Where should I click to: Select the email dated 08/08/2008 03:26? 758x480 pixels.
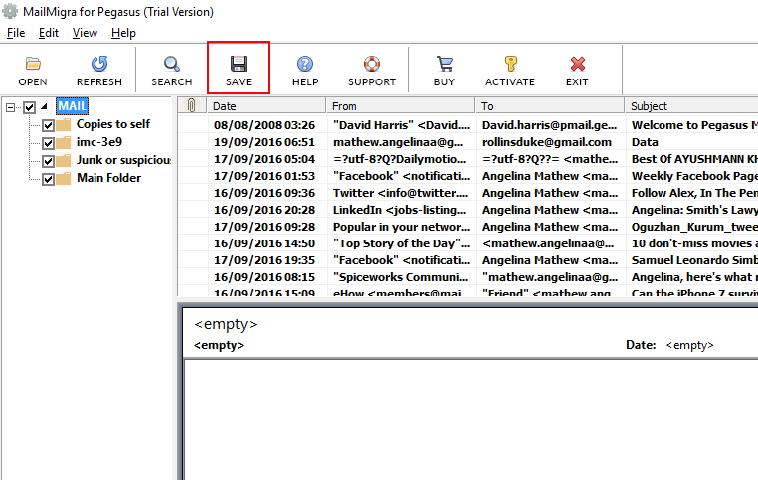coord(468,125)
